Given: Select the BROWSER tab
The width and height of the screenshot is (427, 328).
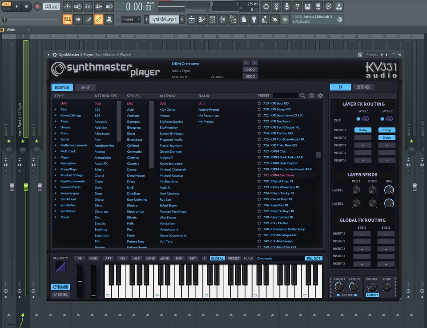Looking at the screenshot, I should tap(62, 87).
